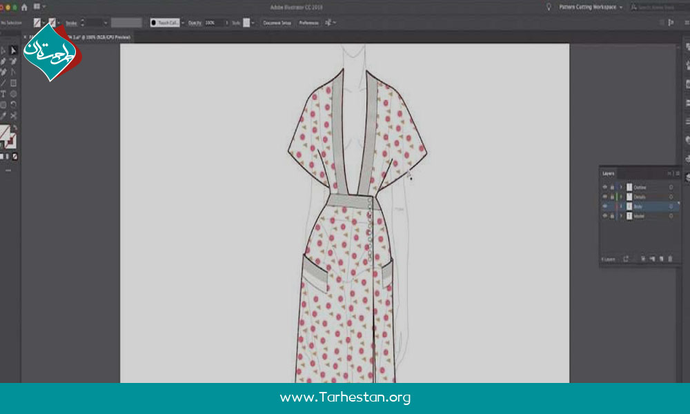Click the lock icon on Outline layer
The height and width of the screenshot is (414, 690).
pyautogui.click(x=612, y=188)
